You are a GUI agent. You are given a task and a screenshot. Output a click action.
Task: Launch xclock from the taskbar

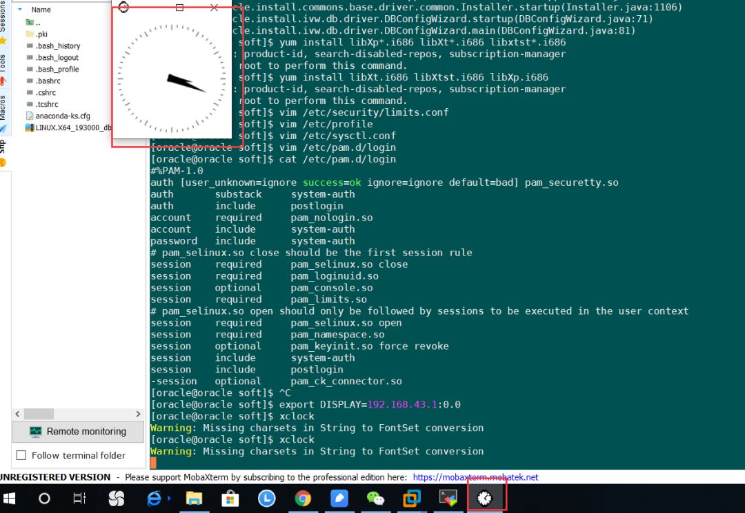click(486, 497)
